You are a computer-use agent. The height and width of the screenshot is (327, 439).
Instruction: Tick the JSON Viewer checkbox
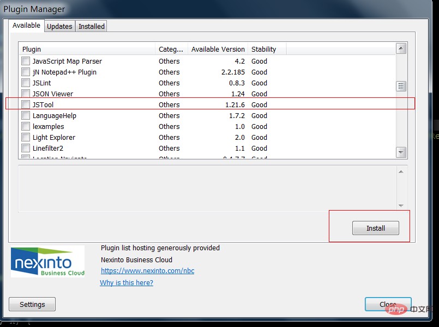[26, 94]
